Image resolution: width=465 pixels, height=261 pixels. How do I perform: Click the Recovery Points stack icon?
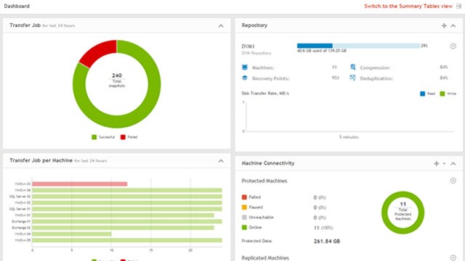coord(245,78)
